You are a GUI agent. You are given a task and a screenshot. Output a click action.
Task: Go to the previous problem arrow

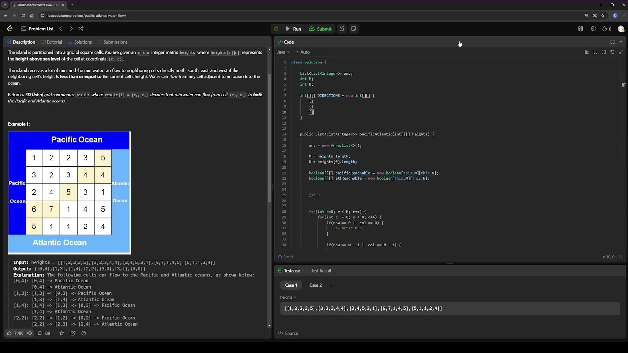[x=61, y=29]
